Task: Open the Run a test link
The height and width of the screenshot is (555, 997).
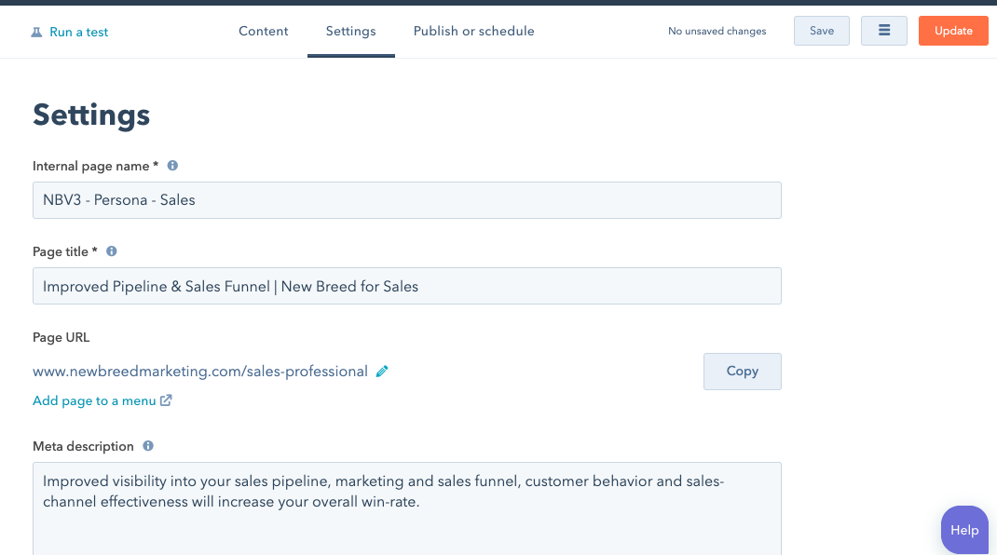Action: pos(78,32)
